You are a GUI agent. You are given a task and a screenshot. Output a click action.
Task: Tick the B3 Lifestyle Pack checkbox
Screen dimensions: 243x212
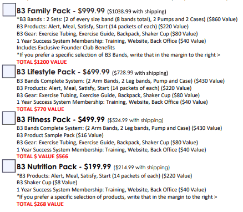pos(9,72)
